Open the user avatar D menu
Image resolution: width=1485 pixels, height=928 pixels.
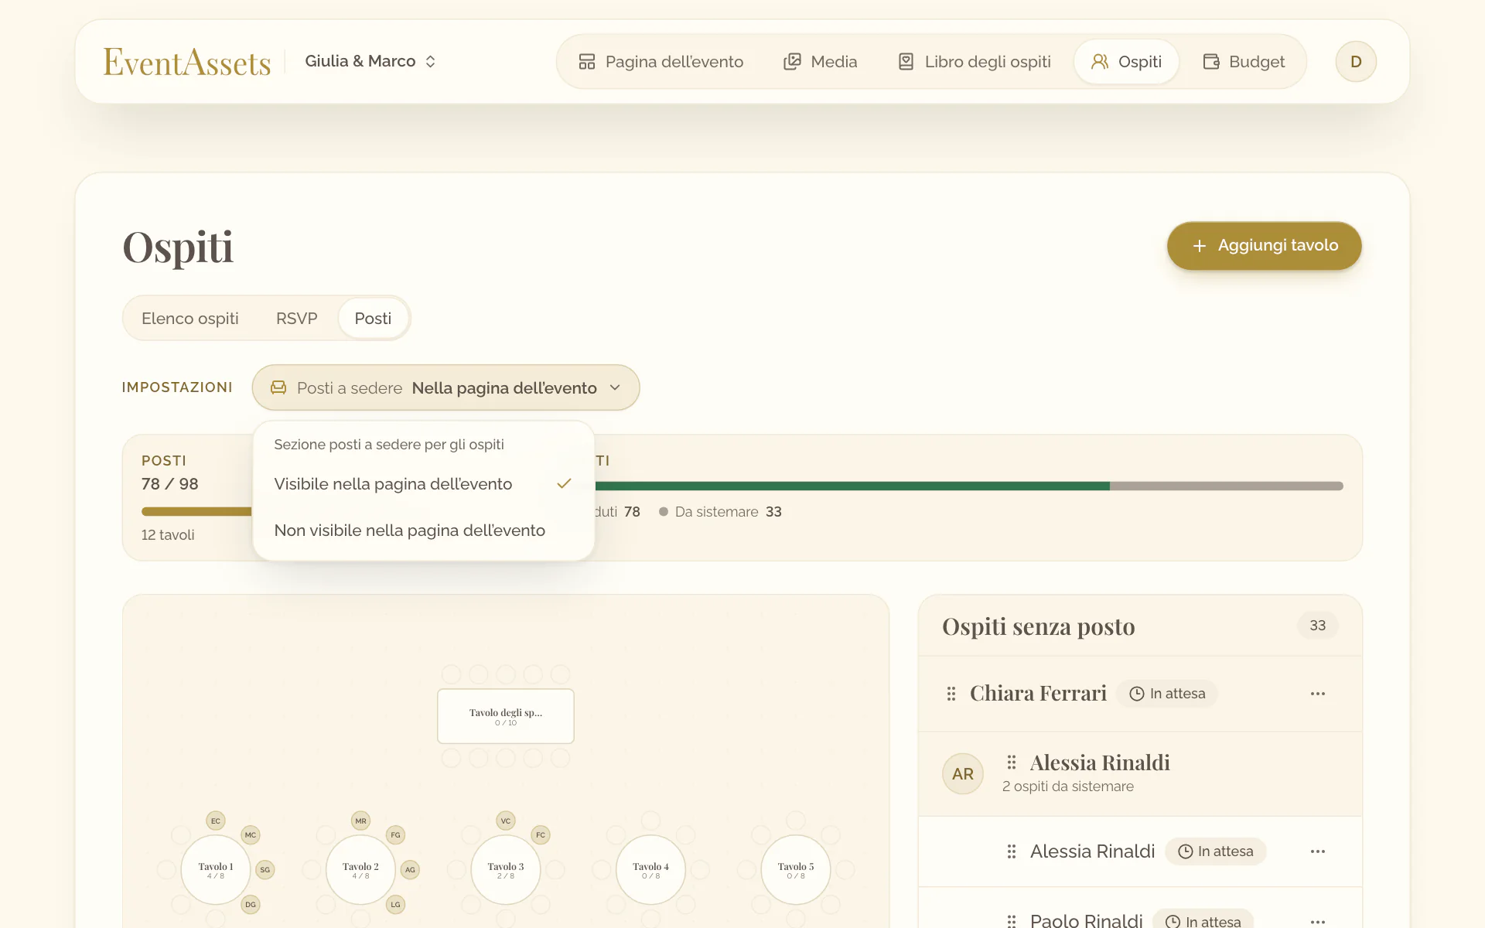tap(1356, 62)
